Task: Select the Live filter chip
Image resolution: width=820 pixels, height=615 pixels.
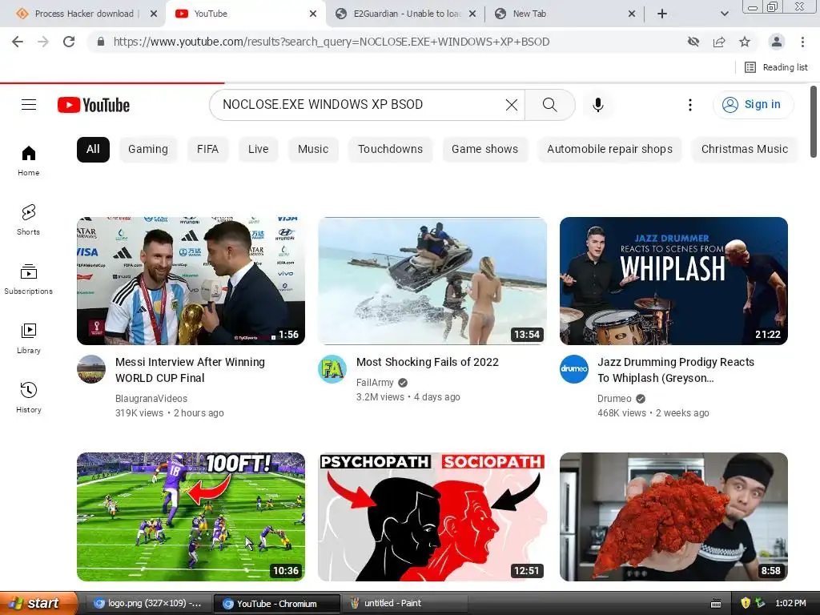Action: tap(259, 150)
